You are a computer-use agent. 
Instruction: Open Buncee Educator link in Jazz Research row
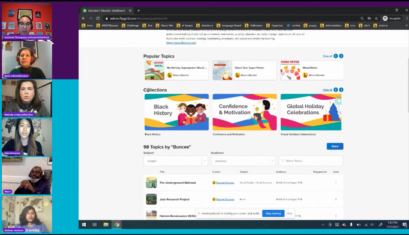pyautogui.click(x=225, y=199)
